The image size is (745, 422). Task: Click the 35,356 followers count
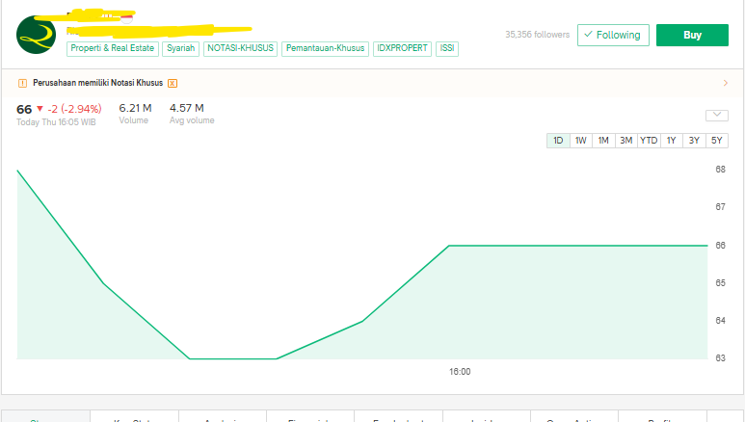tap(538, 35)
